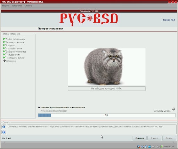The image size is (178, 149).
Task: Click the 9% installation progress bar
Action: pyautogui.click(x=107, y=115)
